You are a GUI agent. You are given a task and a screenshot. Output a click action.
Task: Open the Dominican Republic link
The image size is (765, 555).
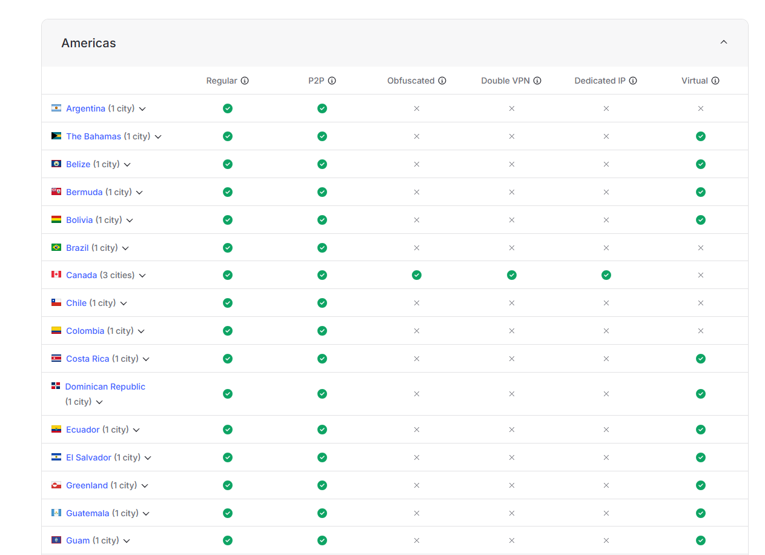tap(105, 387)
